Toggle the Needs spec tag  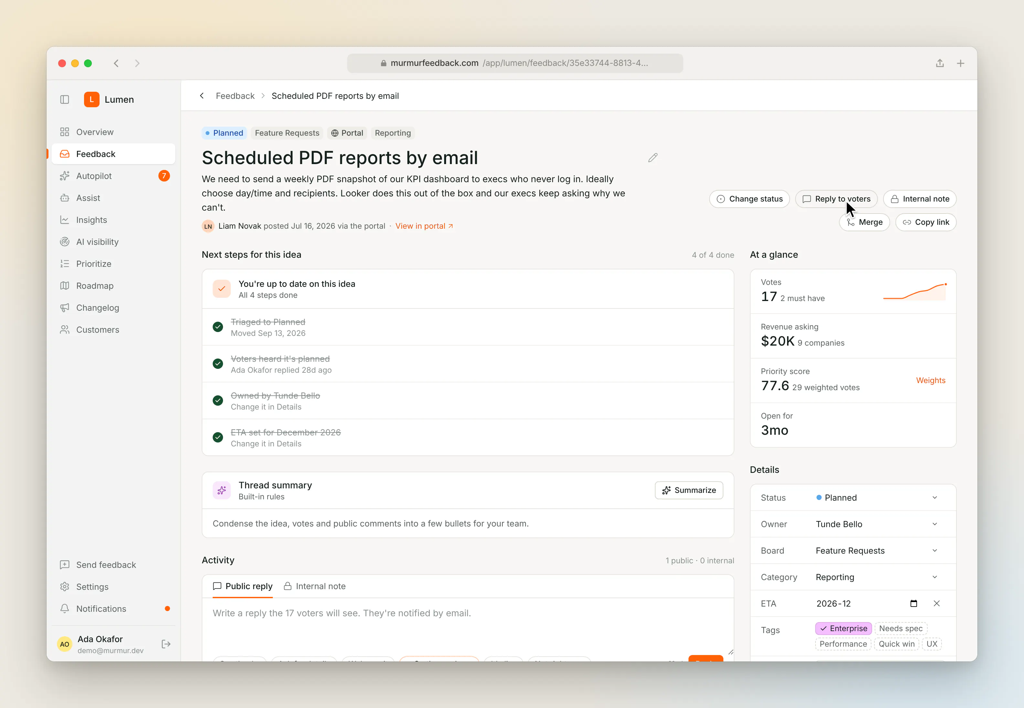pyautogui.click(x=901, y=628)
